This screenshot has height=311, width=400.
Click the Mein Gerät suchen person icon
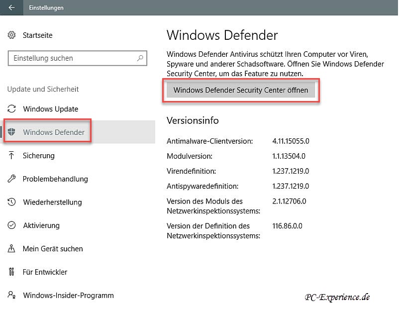pyautogui.click(x=11, y=248)
